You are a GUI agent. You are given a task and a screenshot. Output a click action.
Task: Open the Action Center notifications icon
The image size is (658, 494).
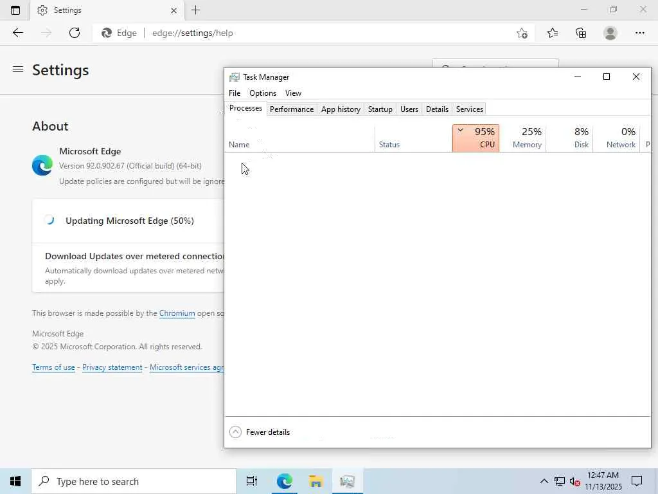coord(637,481)
